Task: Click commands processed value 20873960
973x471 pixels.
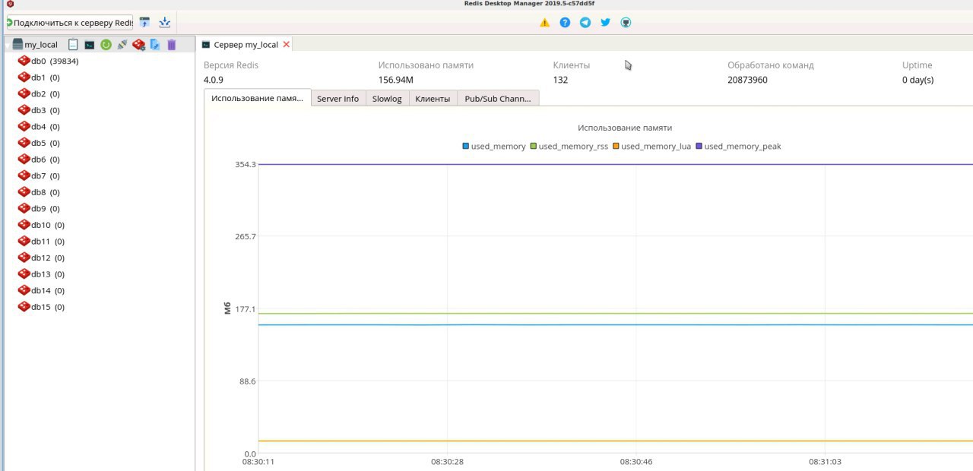Action: 747,80
